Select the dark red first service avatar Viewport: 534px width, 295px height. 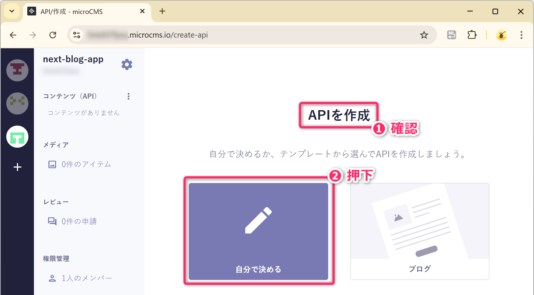pyautogui.click(x=17, y=70)
